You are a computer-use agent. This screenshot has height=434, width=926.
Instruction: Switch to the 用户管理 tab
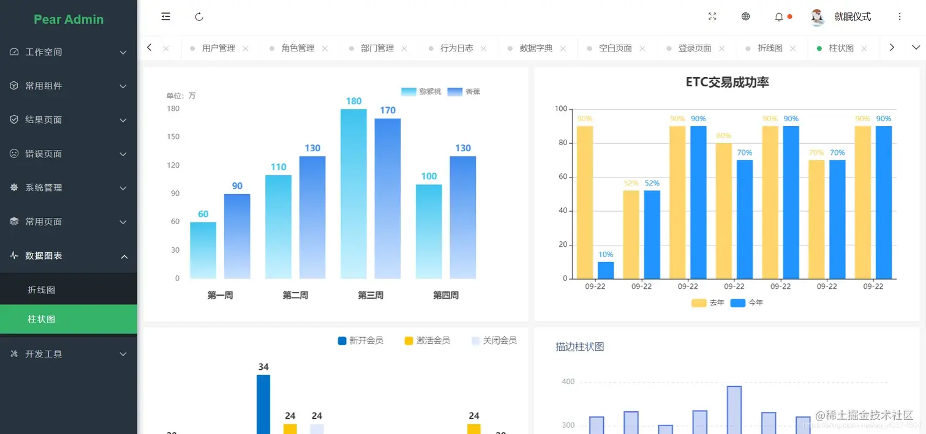pos(219,48)
